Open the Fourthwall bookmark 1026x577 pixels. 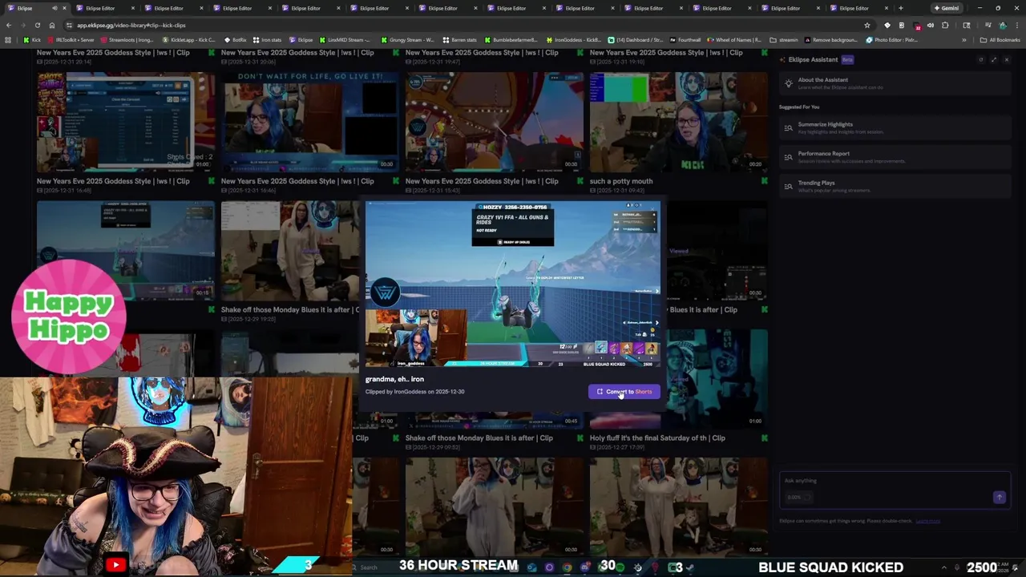[x=684, y=39]
